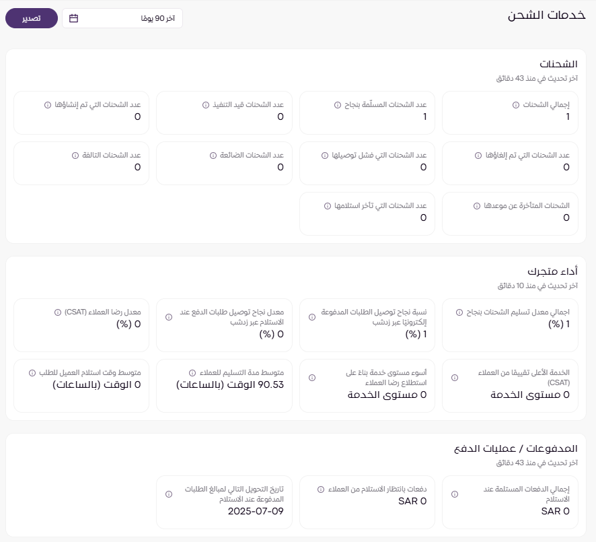
Task: Click the next transfer date 2025-07-09 card
Action: pyautogui.click(x=224, y=502)
